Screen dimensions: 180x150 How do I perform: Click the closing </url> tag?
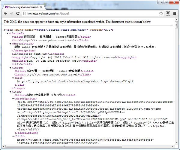pyautogui.click(x=19, y=85)
